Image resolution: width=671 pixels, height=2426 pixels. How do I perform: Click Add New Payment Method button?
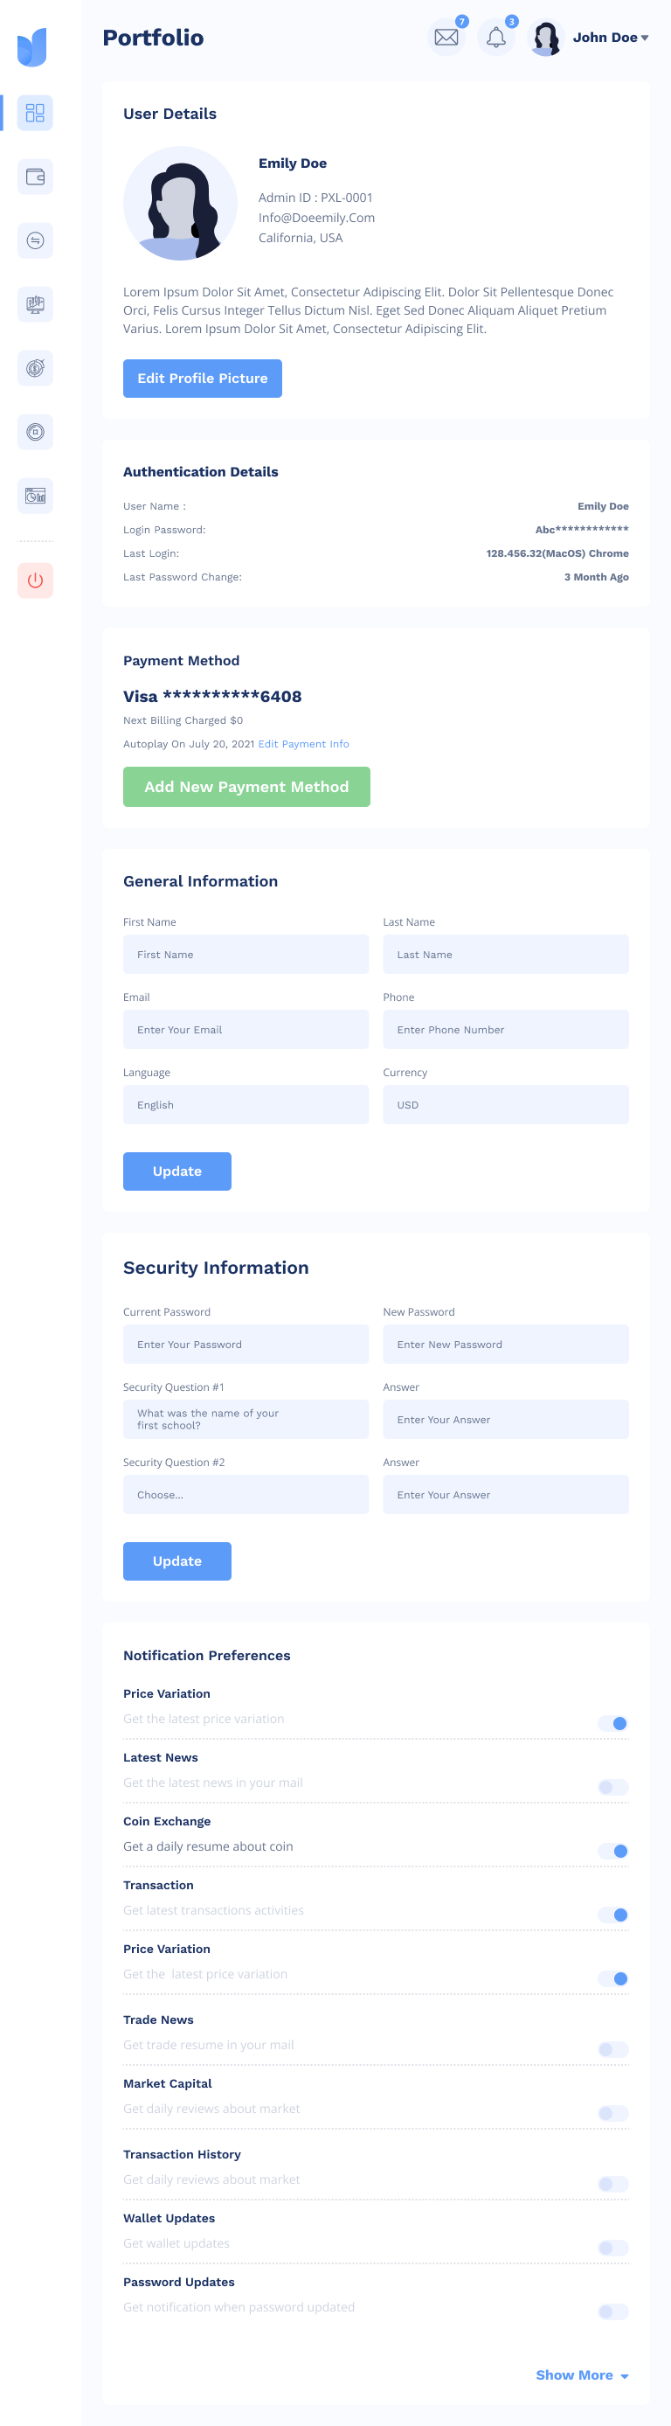coord(246,787)
